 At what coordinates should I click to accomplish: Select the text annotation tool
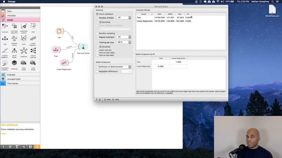pos(17,147)
